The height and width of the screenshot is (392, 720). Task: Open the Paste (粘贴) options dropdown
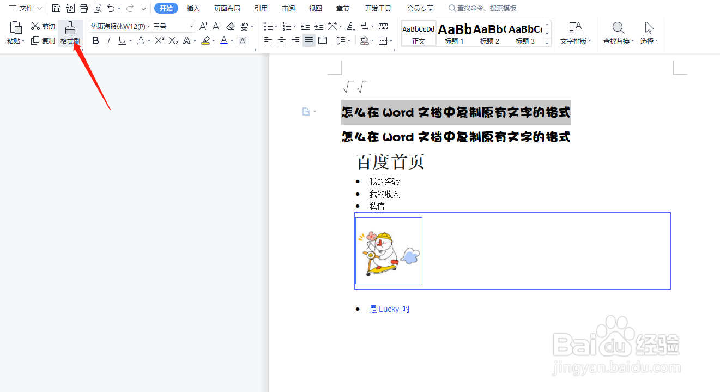16,41
